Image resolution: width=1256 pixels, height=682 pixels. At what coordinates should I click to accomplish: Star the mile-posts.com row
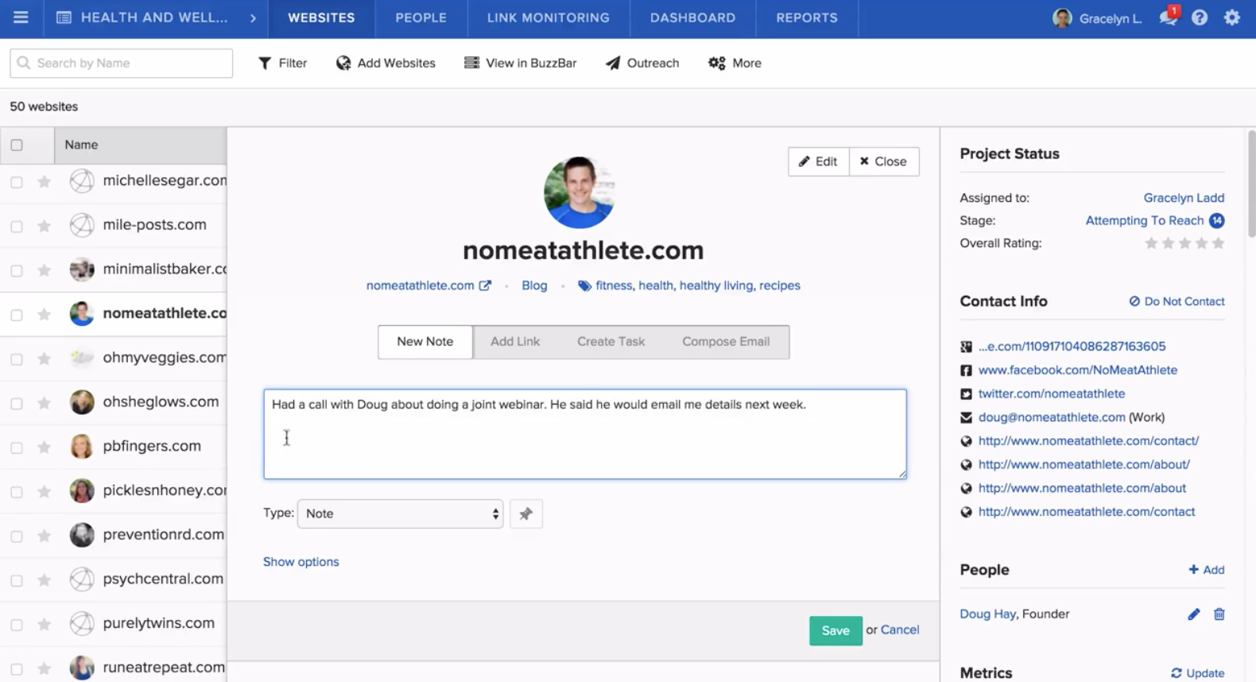(45, 227)
